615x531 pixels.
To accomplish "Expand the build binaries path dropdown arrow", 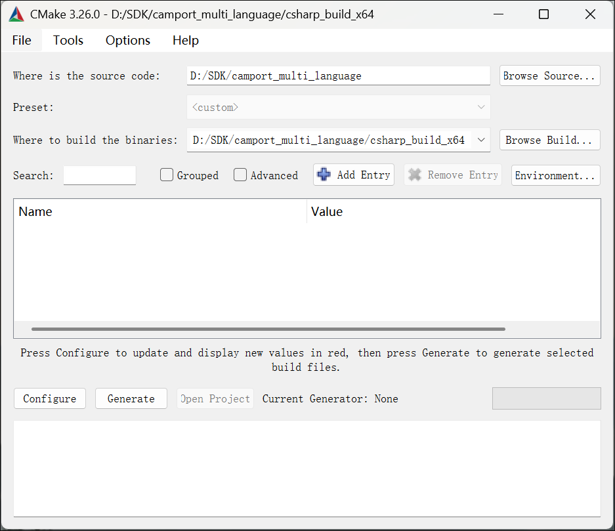I will click(481, 140).
